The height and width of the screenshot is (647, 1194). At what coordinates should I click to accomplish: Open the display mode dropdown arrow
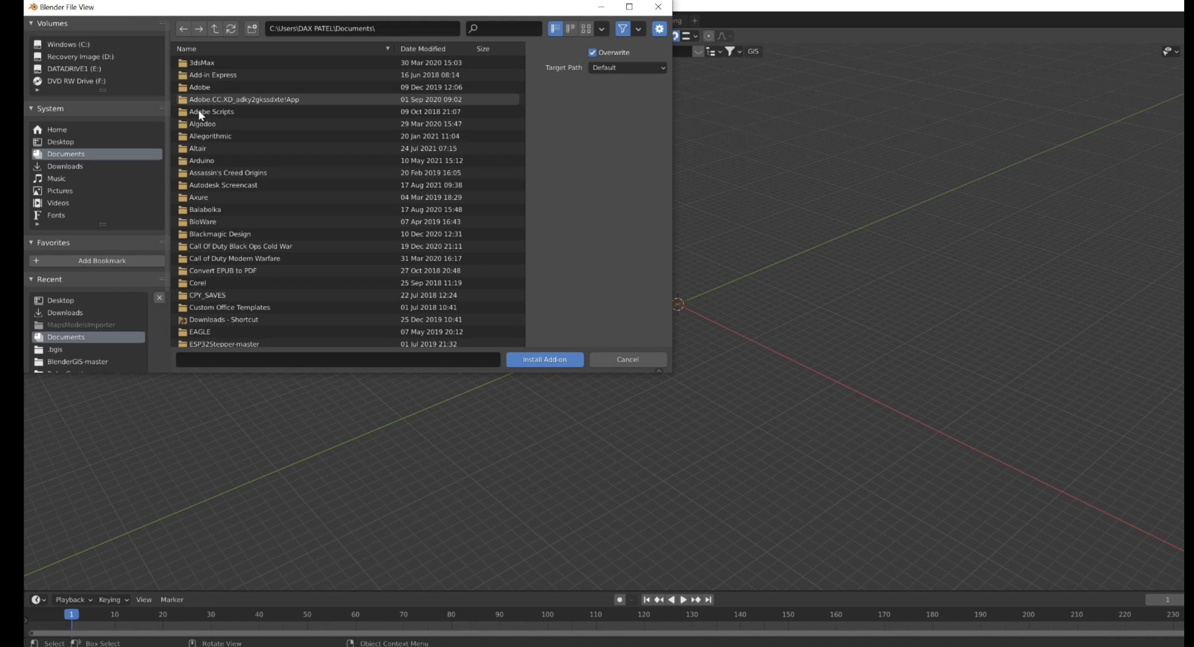[601, 28]
